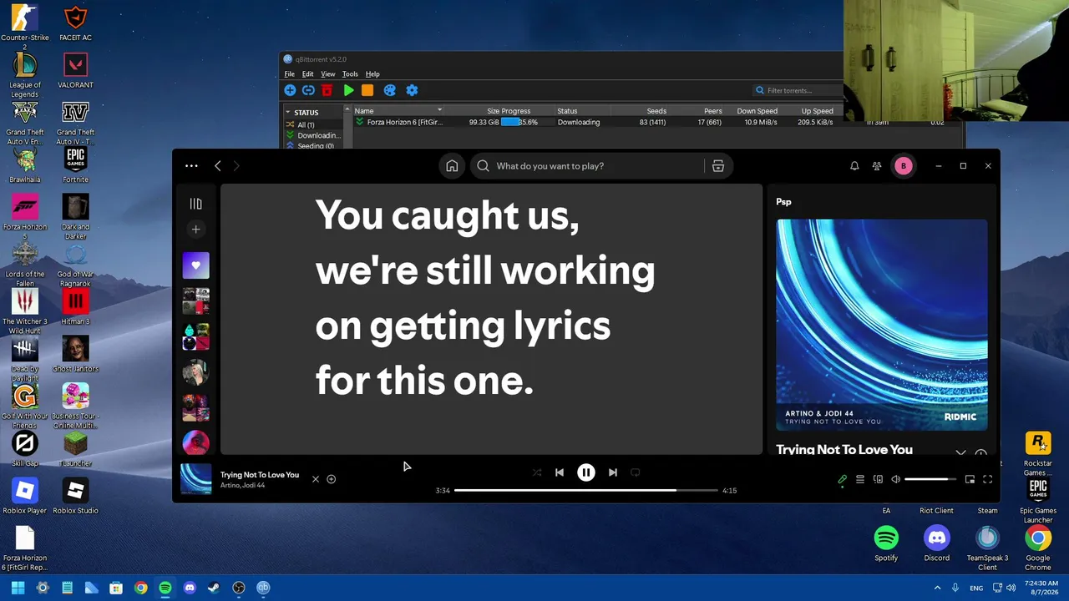Screen dimensions: 1069x601
Task: Remove selected torrent in qBittorrent
Action: click(x=327, y=90)
